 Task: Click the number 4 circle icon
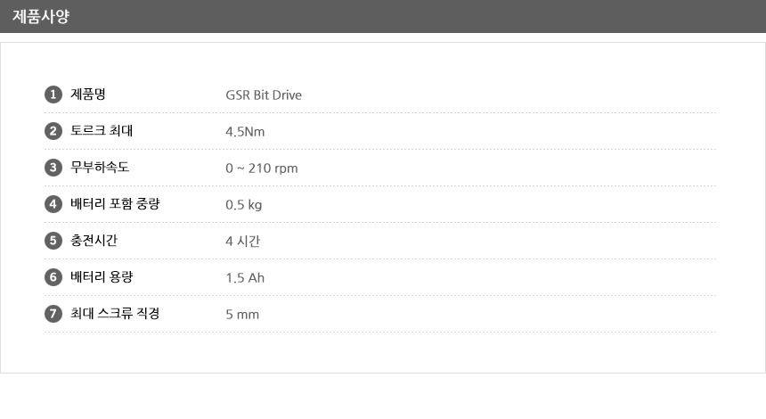53,204
